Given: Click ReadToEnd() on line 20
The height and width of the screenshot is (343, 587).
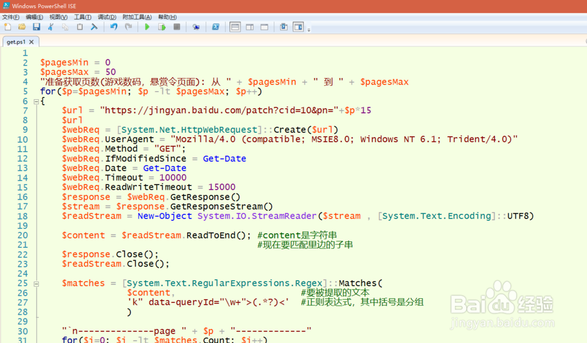Looking at the screenshot, I should [216, 236].
